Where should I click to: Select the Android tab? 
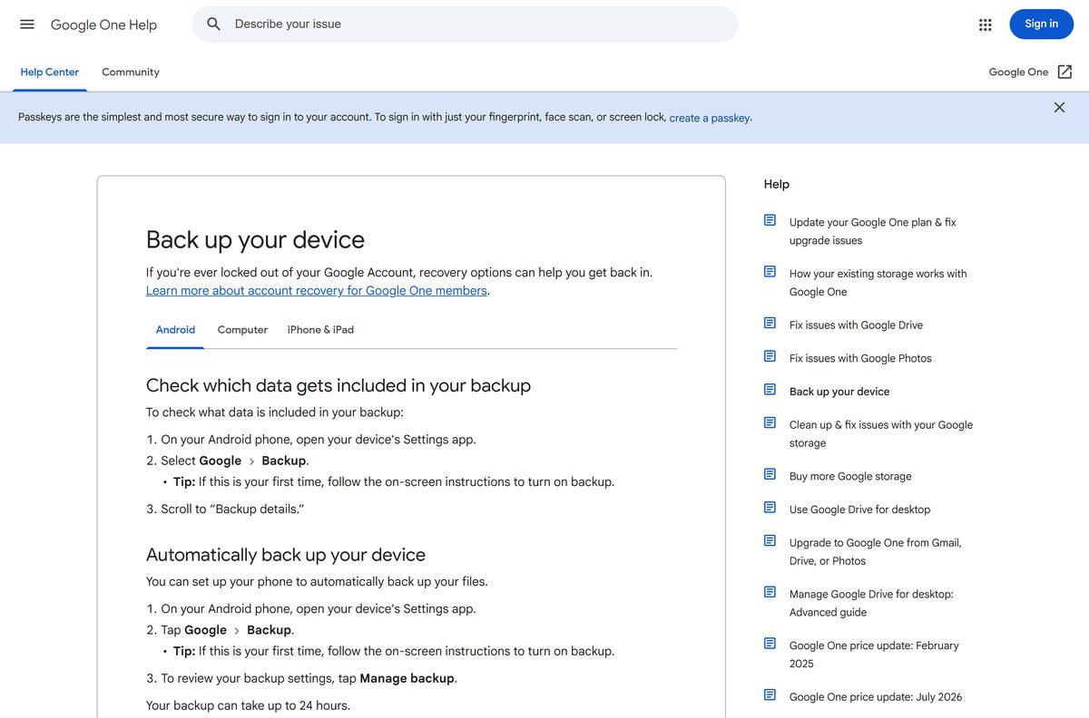175,330
